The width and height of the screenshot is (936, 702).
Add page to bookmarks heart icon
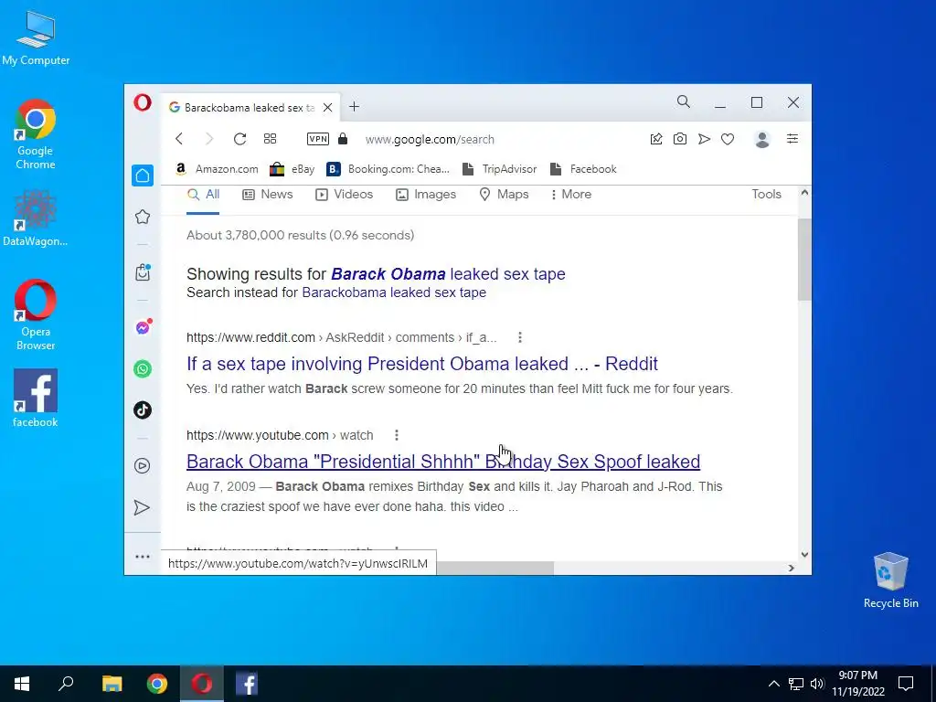point(727,139)
